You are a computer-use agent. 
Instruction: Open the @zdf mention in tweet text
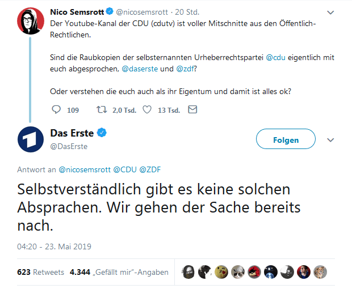click(x=185, y=69)
